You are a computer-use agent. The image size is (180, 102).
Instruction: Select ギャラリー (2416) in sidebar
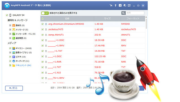[23, 48]
